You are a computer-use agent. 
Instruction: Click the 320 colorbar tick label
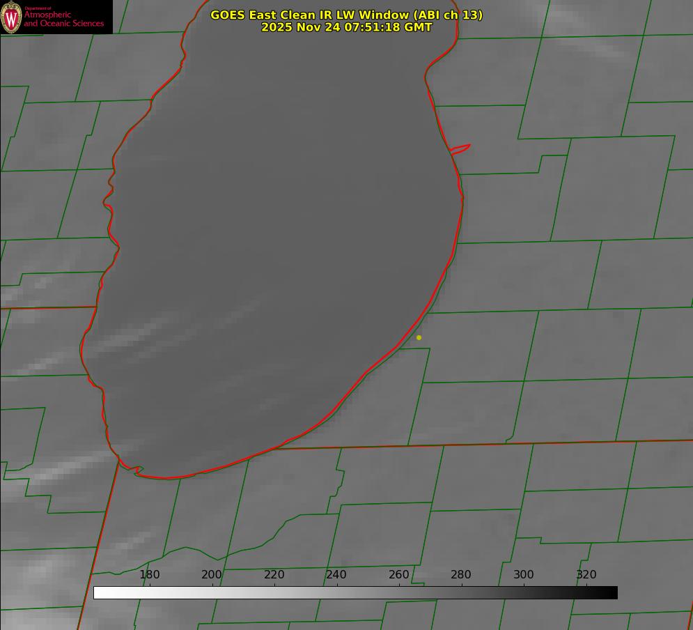(x=586, y=574)
